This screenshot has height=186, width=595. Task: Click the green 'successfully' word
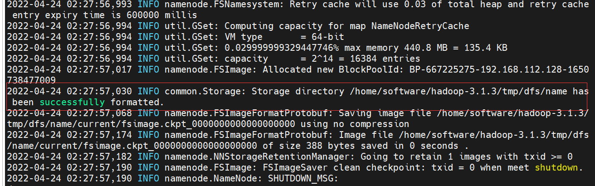72,103
